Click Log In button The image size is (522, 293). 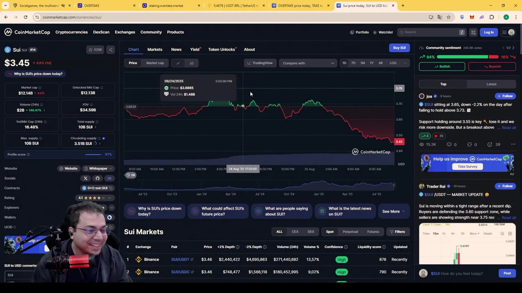pos(489,32)
